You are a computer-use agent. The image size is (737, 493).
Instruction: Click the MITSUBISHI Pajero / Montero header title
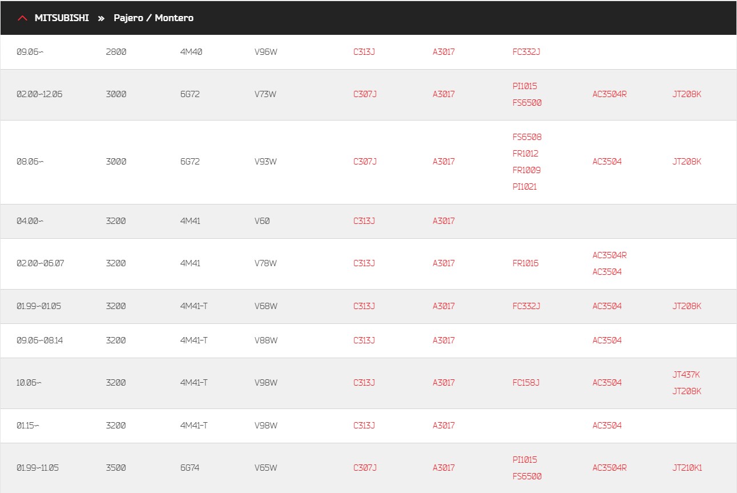tap(114, 18)
